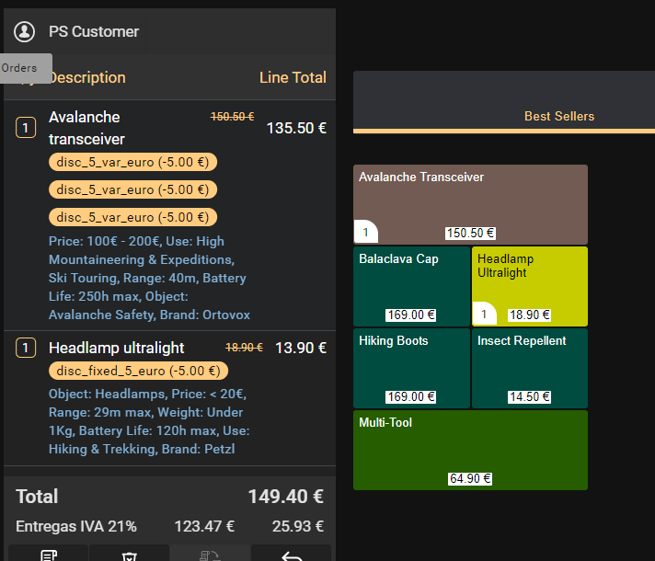This screenshot has width=655, height=561.
Task: Click quantity box of Avalanche transceiver line
Action: [26, 128]
